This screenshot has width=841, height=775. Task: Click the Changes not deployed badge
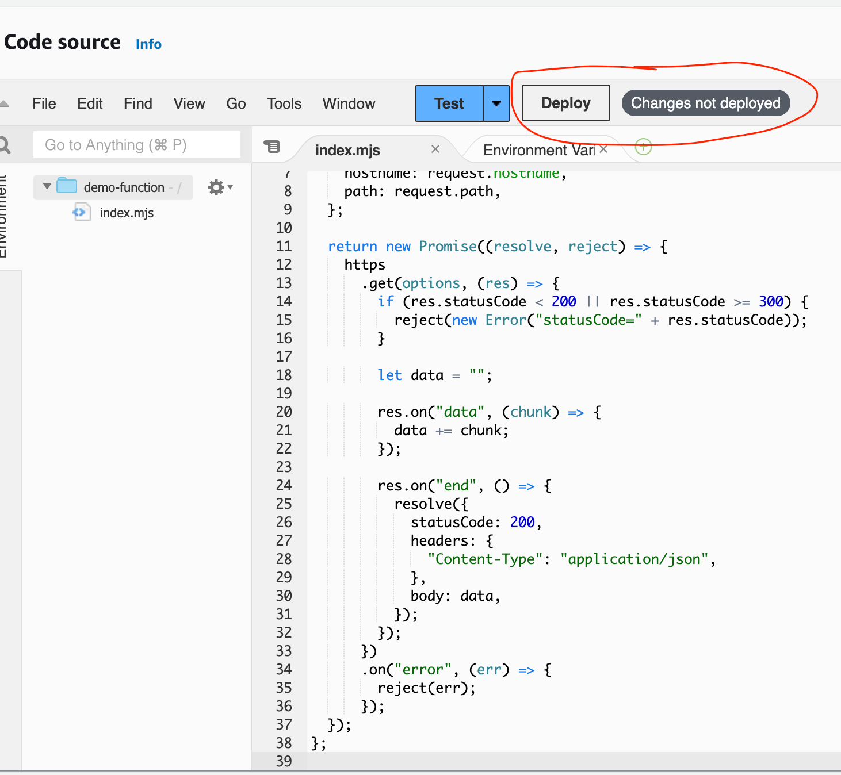point(706,103)
